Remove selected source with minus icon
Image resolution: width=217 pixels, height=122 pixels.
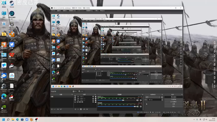pyautogui.click(x=78, y=109)
